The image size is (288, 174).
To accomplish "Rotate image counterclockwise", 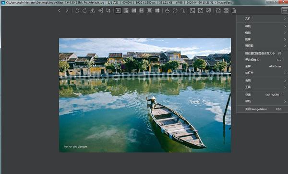I will click(77, 11).
